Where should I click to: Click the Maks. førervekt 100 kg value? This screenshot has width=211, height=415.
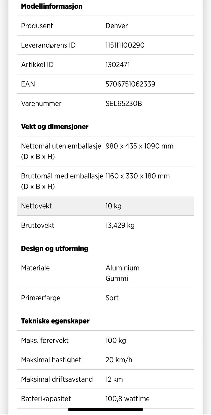pos(116,340)
